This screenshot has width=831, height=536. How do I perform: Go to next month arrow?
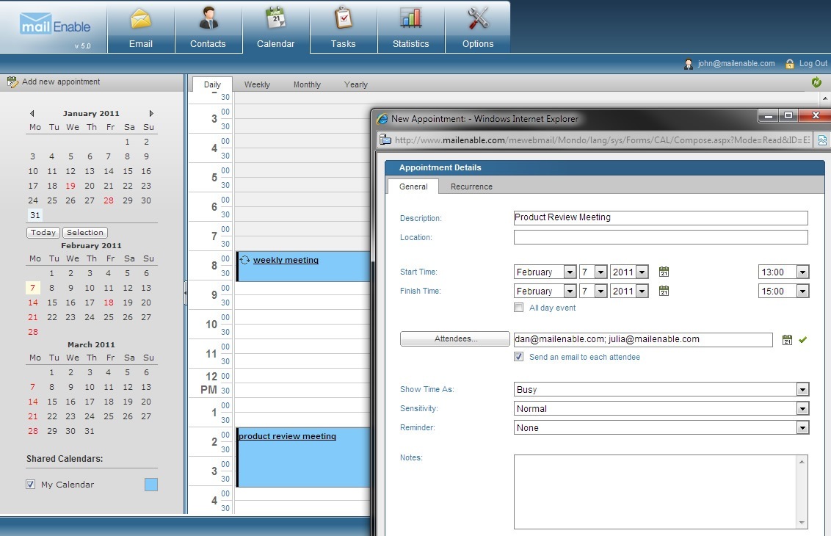click(x=151, y=114)
